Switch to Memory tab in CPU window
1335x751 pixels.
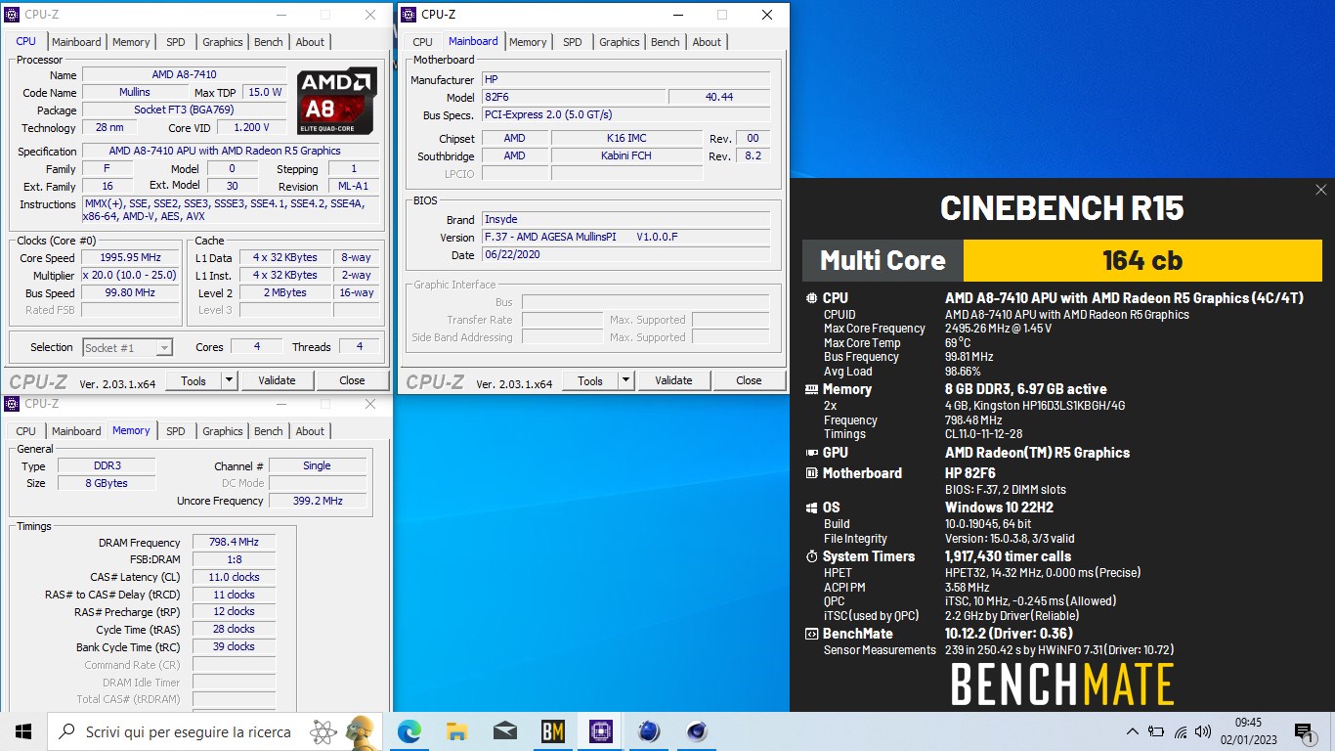(131, 42)
